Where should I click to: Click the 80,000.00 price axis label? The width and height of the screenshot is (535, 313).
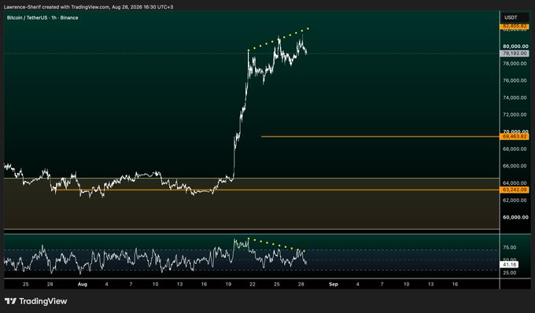coord(515,46)
